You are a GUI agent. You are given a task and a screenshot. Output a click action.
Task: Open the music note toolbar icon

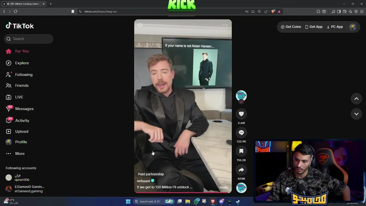(x=333, y=11)
